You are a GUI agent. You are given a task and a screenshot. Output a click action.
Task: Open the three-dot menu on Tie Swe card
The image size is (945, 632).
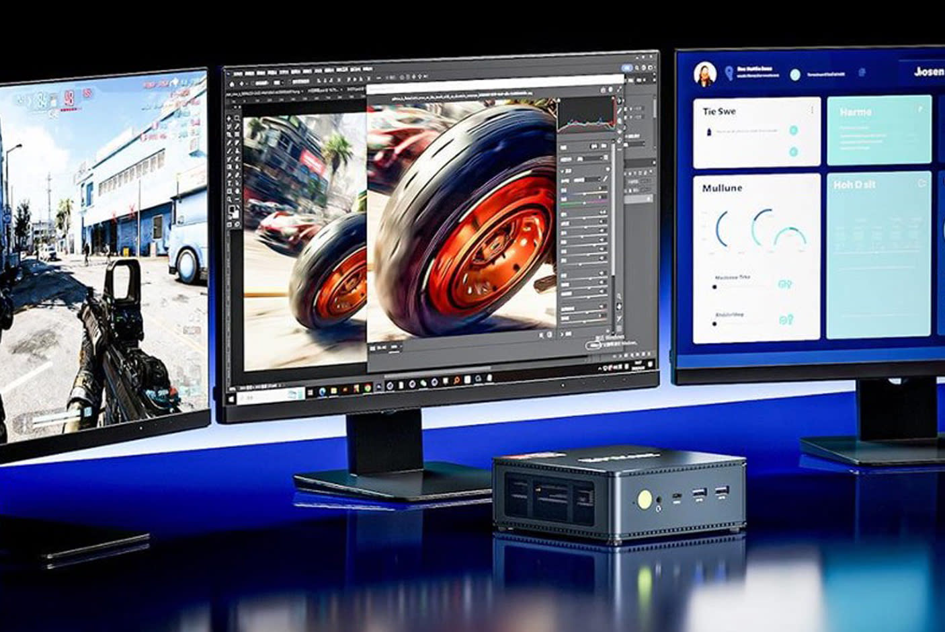coord(812,110)
